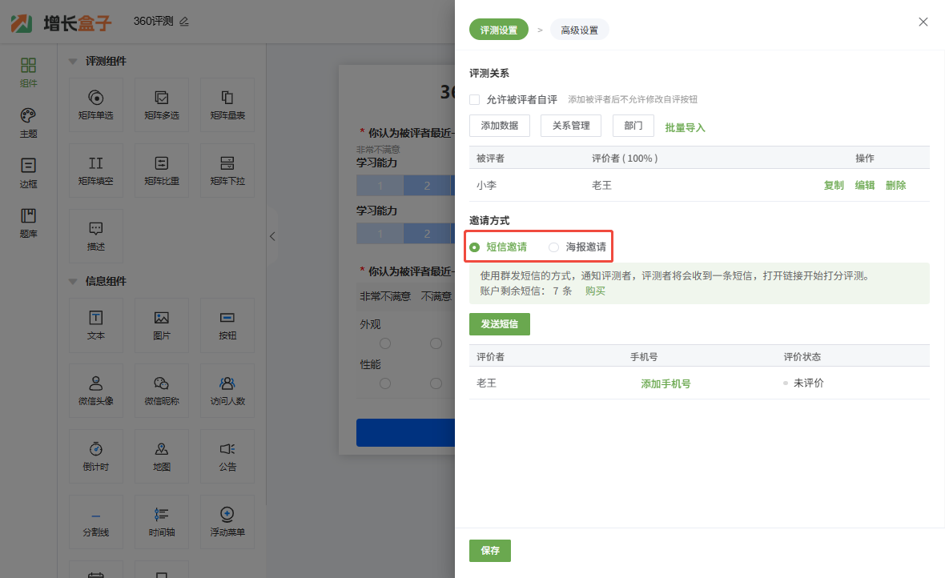Click the 小李 cell in 被评者 column
Image resolution: width=945 pixels, height=578 pixels.
click(x=486, y=185)
